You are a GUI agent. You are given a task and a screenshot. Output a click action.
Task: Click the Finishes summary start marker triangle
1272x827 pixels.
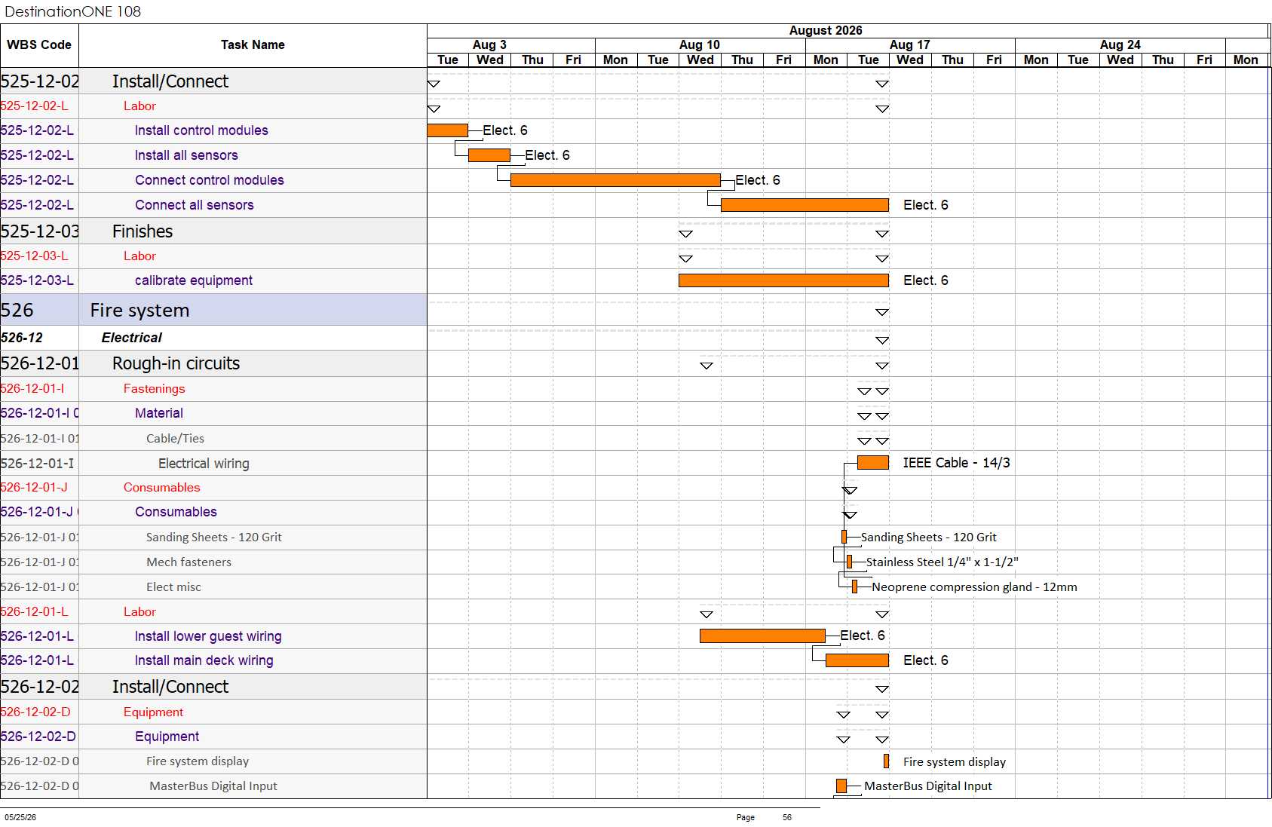[x=685, y=234]
